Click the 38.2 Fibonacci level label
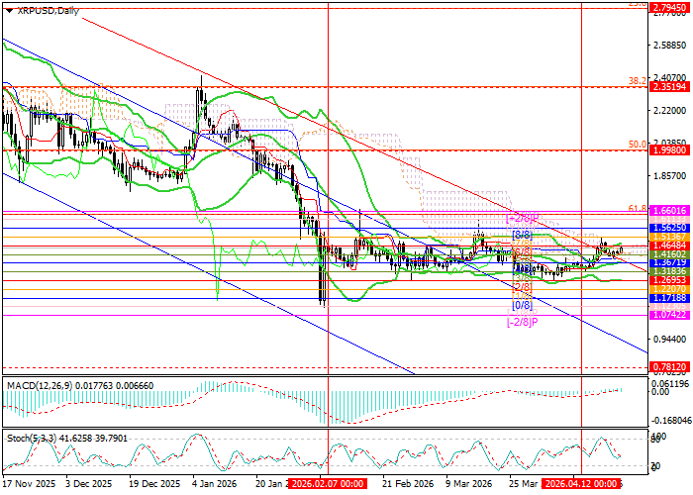 pyautogui.click(x=637, y=80)
